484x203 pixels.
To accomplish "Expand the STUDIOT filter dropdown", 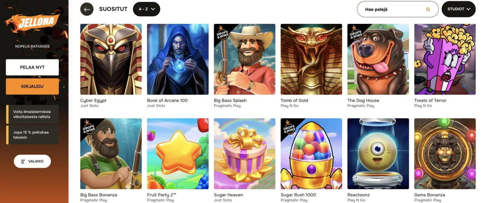I will point(459,9).
